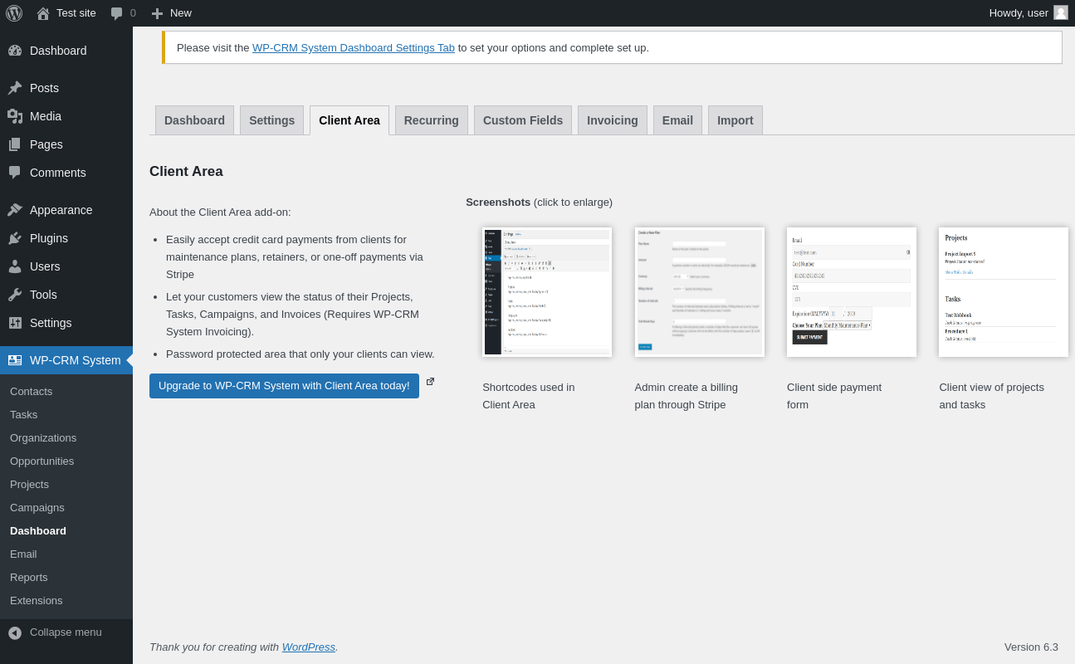Click the Pages icon in sidebar
This screenshot has height=664, width=1075.
(x=15, y=144)
